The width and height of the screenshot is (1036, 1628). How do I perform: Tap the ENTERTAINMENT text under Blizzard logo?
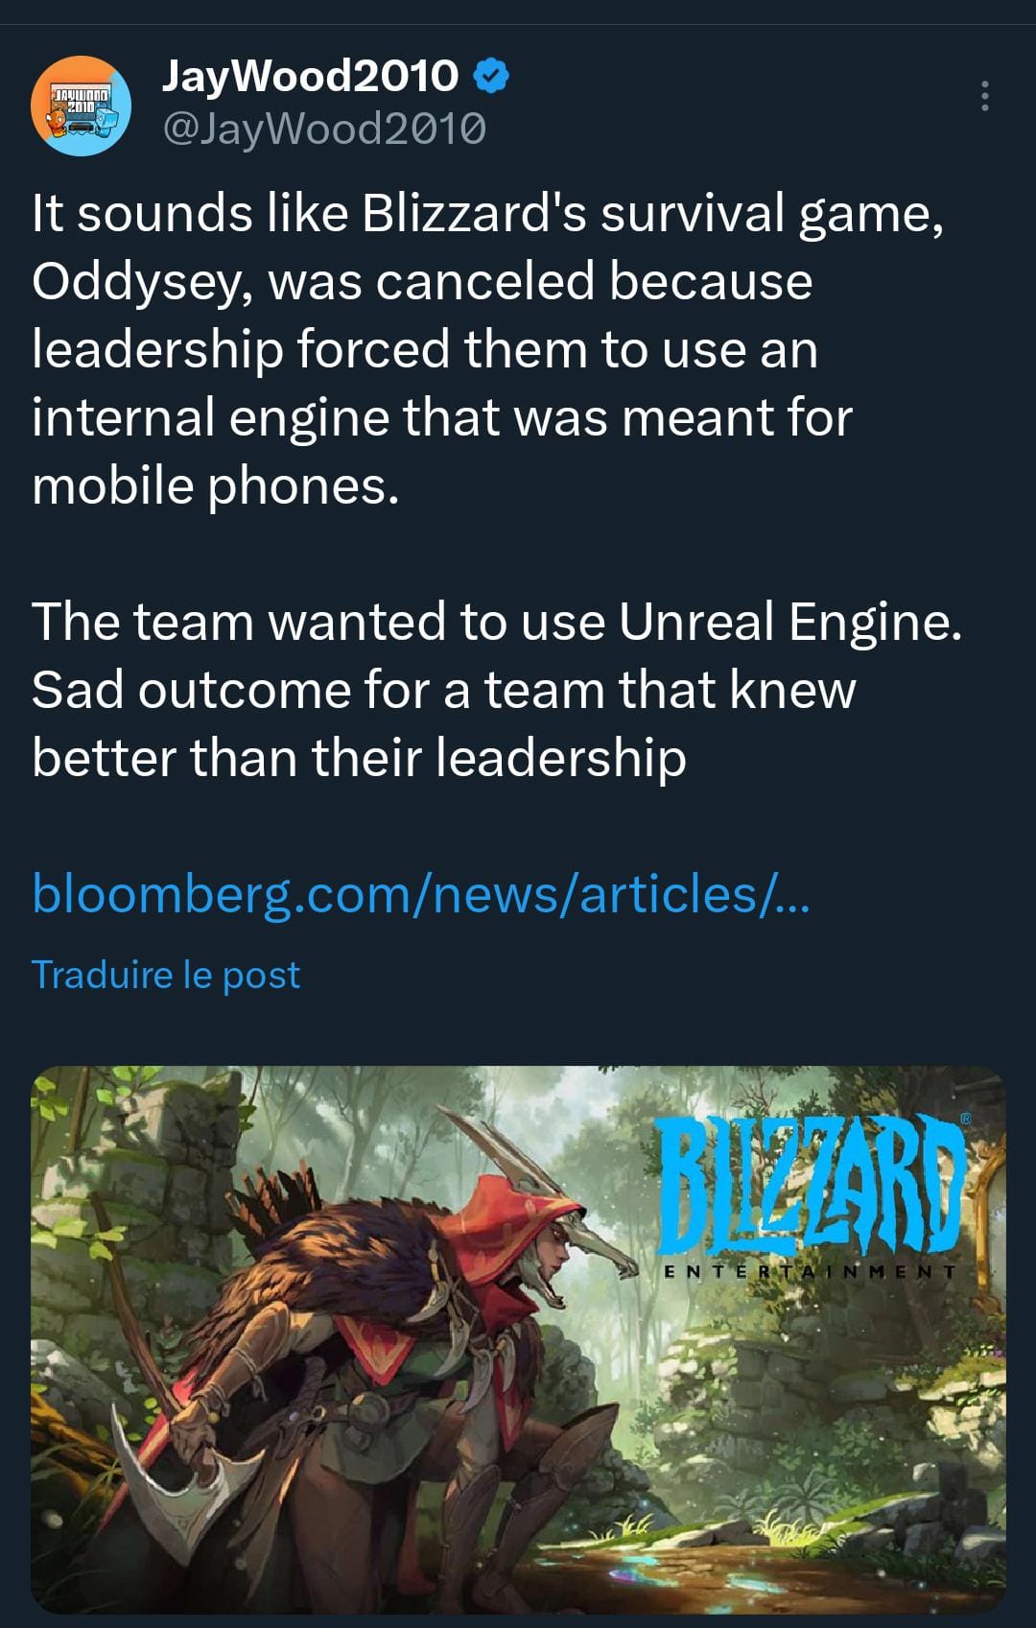[x=810, y=1272]
